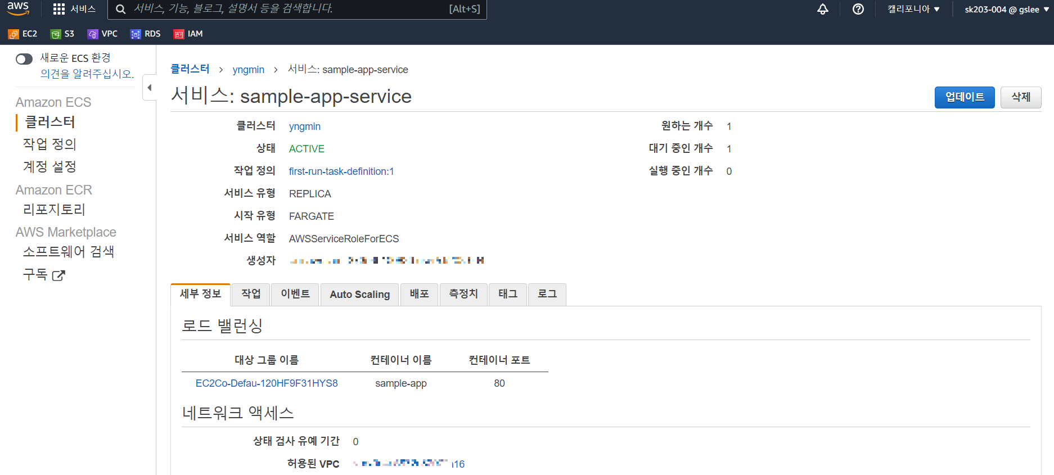The image size is (1054, 475).
Task: Select 구독 in the sidebar
Action: pos(35,275)
